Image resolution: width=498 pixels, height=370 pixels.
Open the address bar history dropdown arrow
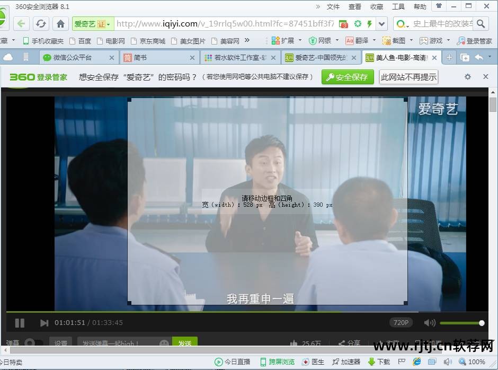coord(381,23)
